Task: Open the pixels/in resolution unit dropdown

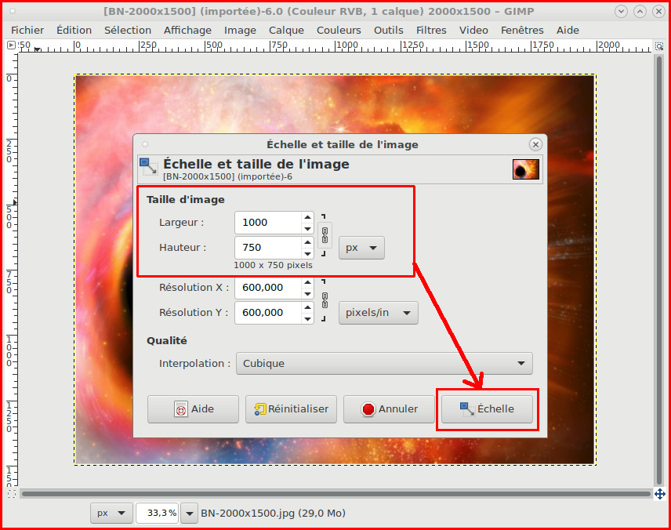Action: click(x=379, y=313)
